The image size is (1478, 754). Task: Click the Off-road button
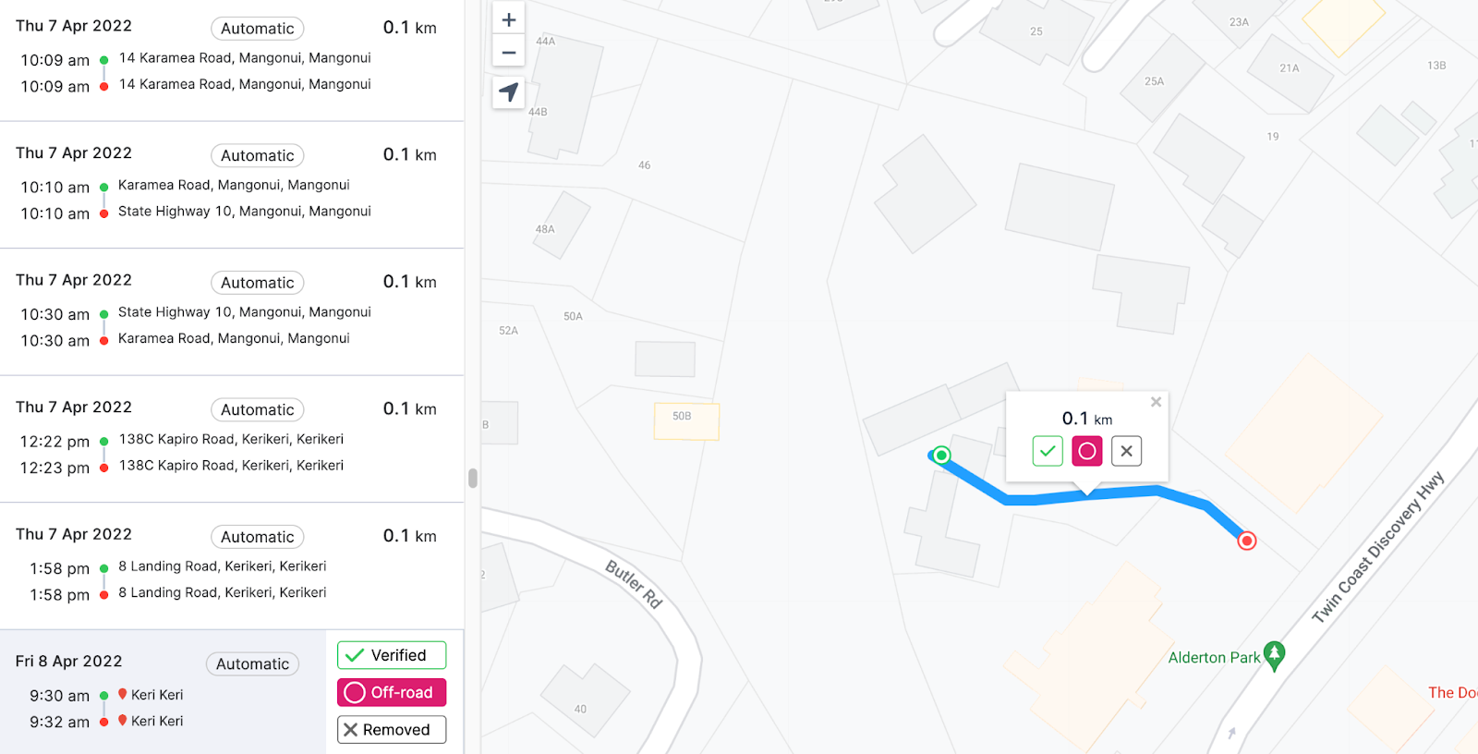point(392,692)
